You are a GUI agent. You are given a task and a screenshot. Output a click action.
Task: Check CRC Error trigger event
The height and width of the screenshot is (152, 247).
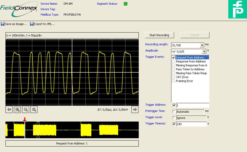click(173, 77)
